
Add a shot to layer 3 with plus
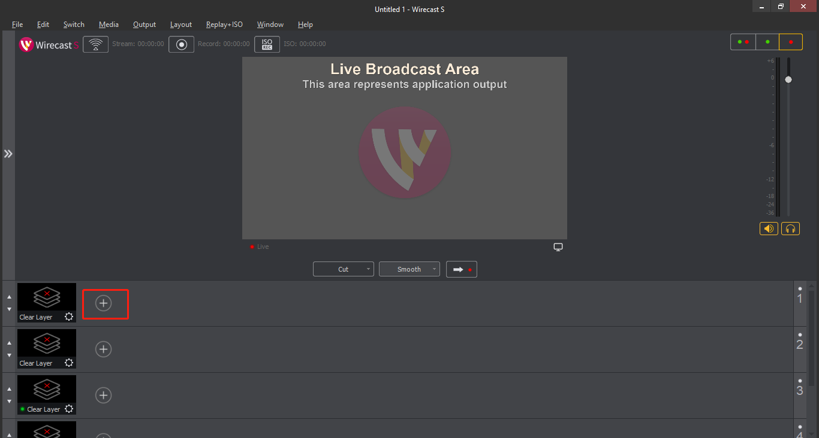click(104, 396)
